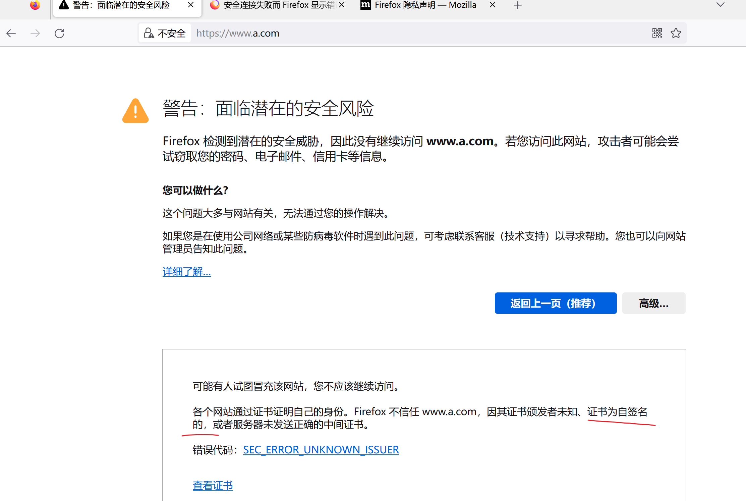Open the QR code icon in address bar
Viewport: 746px width, 501px height.
(x=657, y=33)
